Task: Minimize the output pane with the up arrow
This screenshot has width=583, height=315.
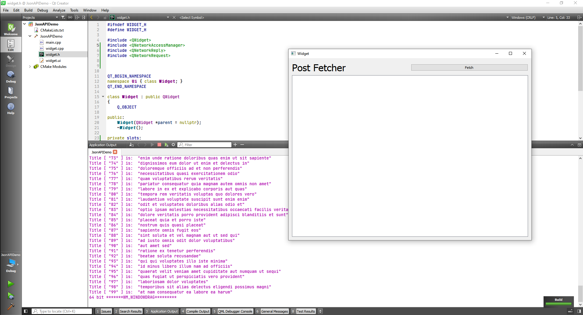Action: [572, 145]
